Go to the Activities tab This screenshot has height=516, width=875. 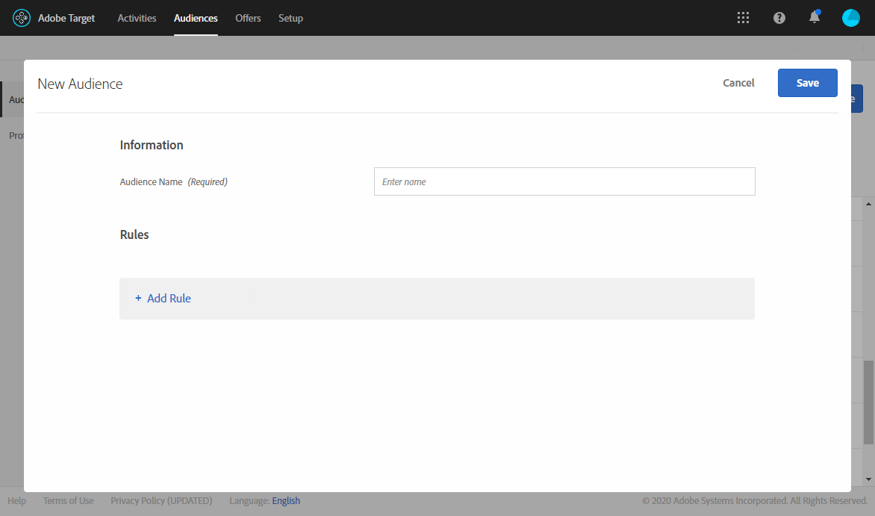(137, 18)
